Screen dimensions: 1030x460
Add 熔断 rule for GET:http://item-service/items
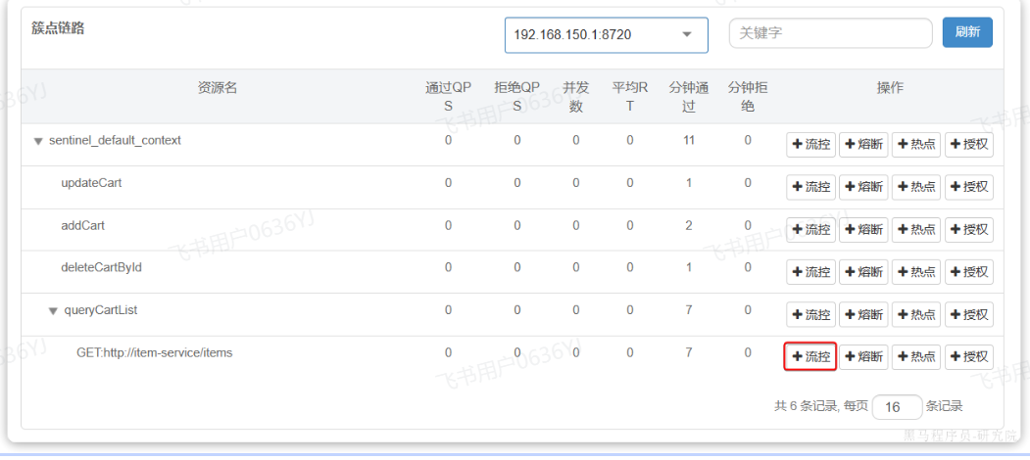pos(863,356)
